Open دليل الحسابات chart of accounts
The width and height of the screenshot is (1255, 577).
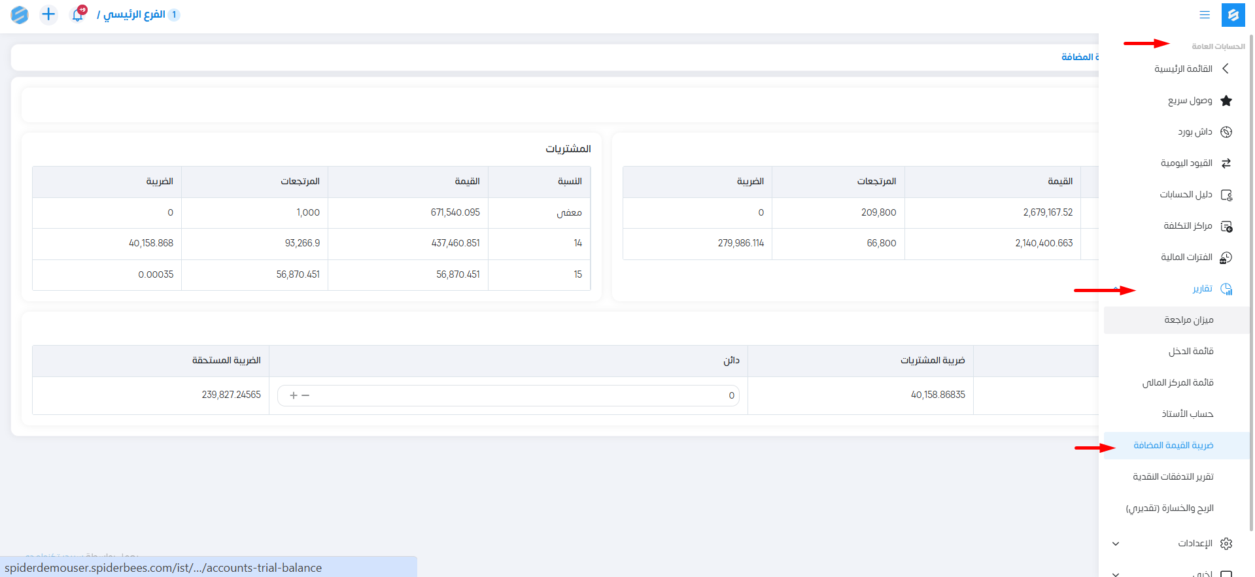point(1186,195)
